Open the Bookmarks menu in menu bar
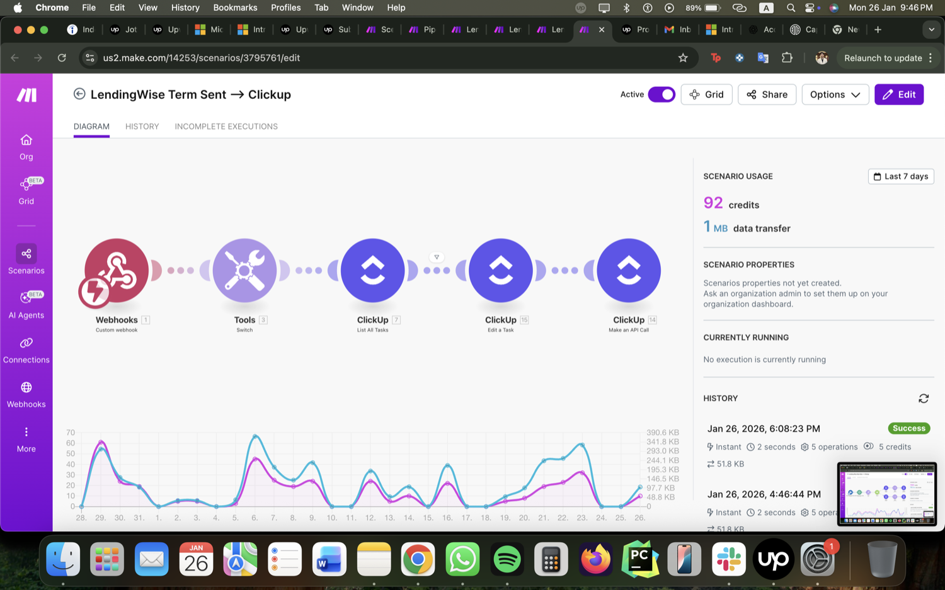945x590 pixels. click(x=235, y=8)
